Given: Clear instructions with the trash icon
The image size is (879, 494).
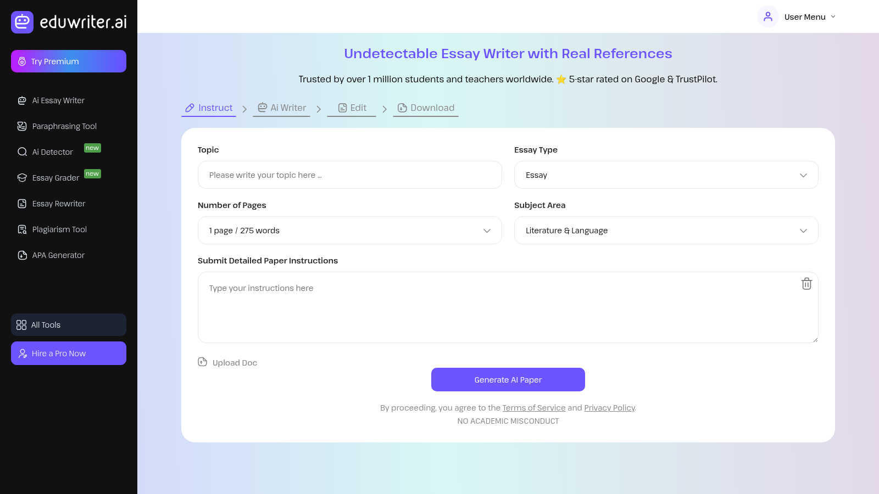Looking at the screenshot, I should (x=806, y=284).
